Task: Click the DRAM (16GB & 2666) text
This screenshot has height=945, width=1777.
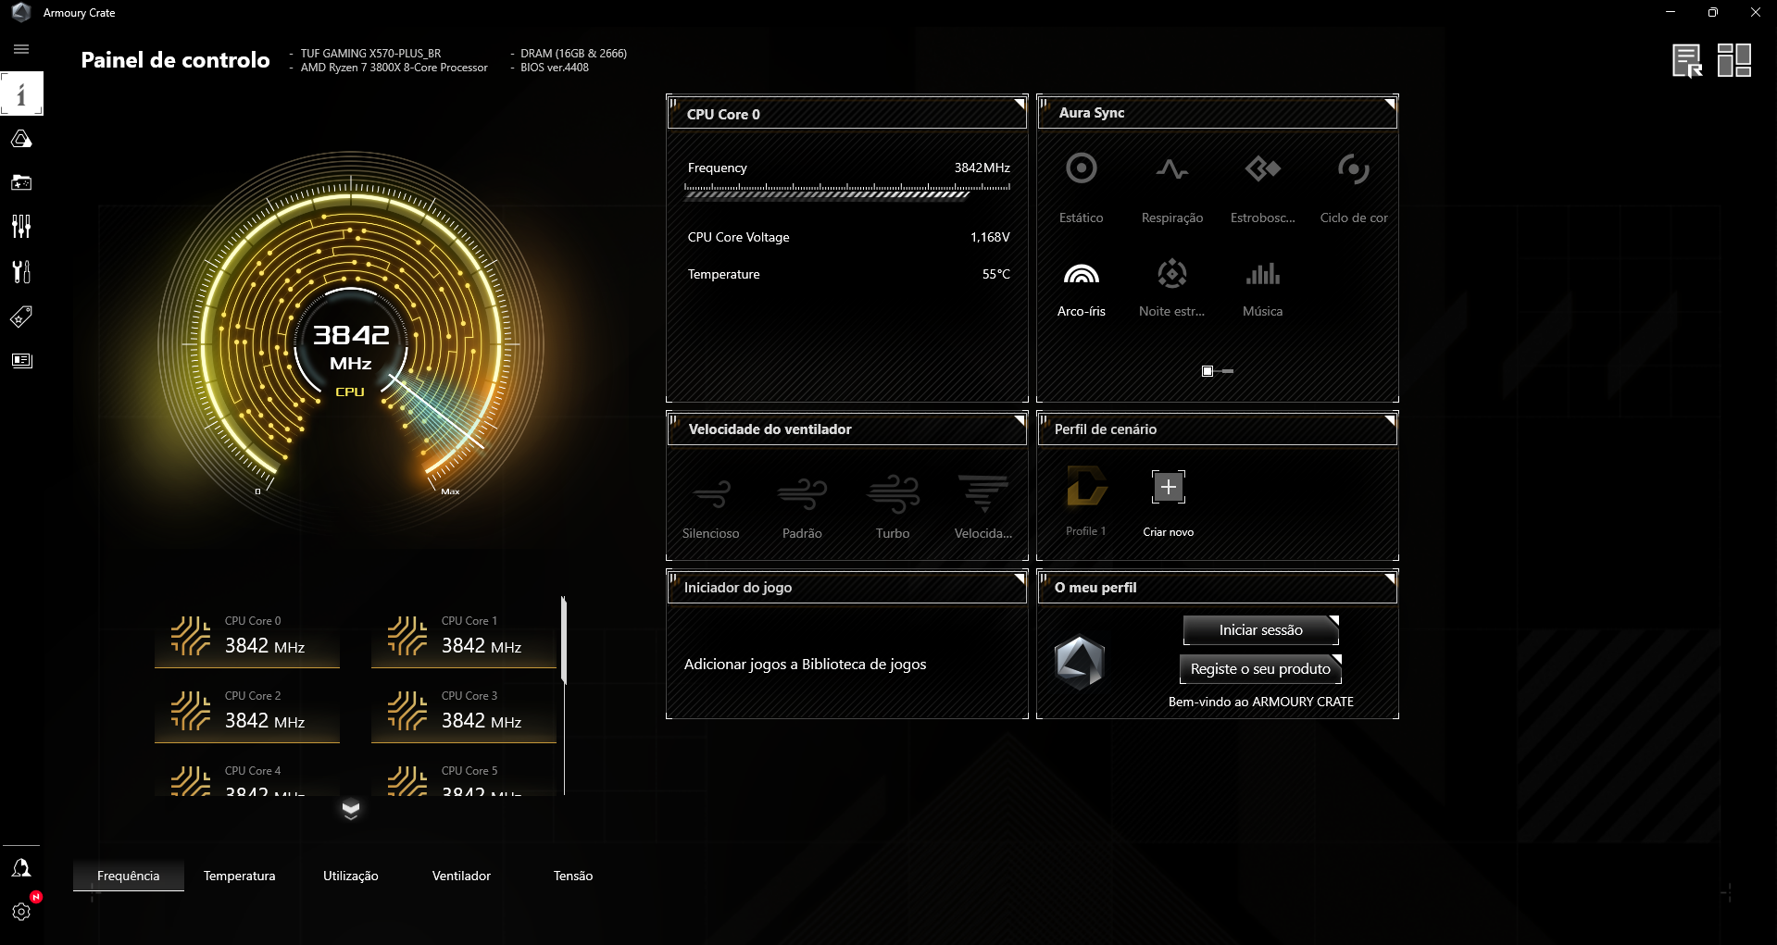Action: (573, 54)
